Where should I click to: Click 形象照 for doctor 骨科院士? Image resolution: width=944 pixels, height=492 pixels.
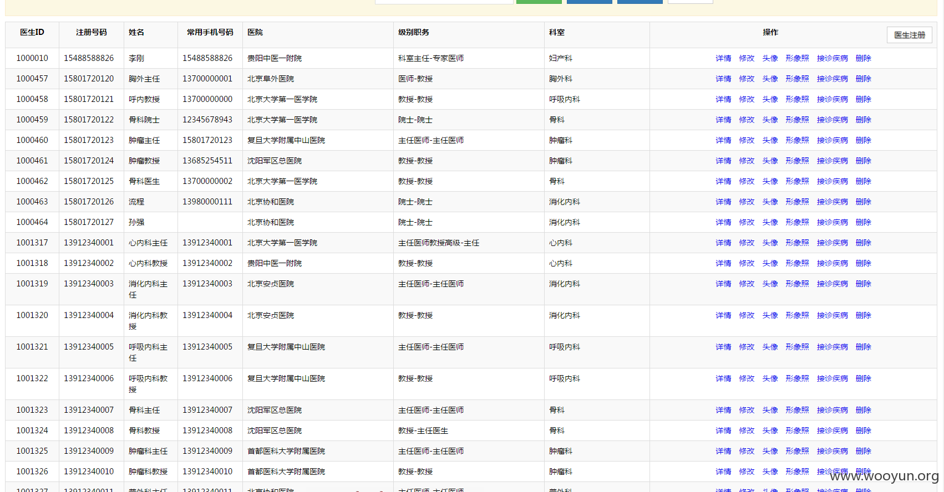coord(797,120)
